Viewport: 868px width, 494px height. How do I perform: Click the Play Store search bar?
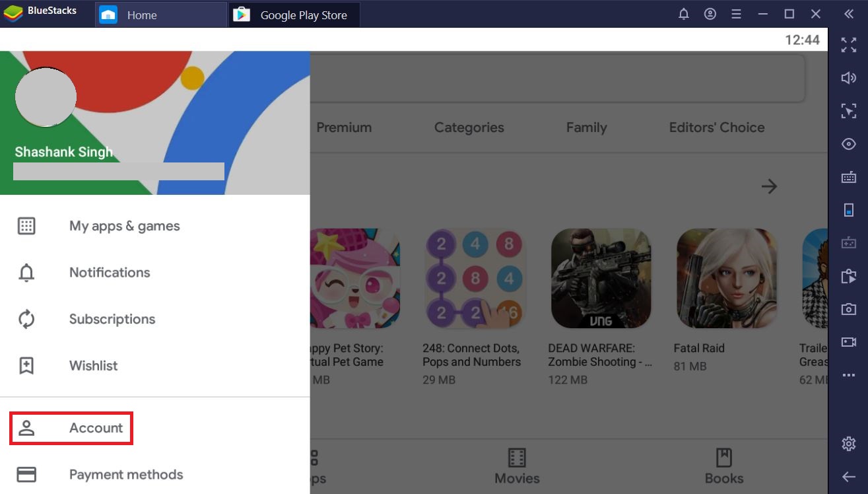(x=557, y=78)
